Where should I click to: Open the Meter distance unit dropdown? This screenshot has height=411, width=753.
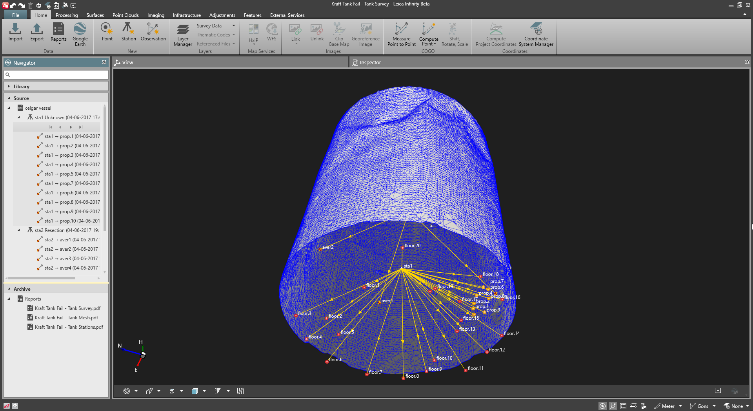coord(680,406)
